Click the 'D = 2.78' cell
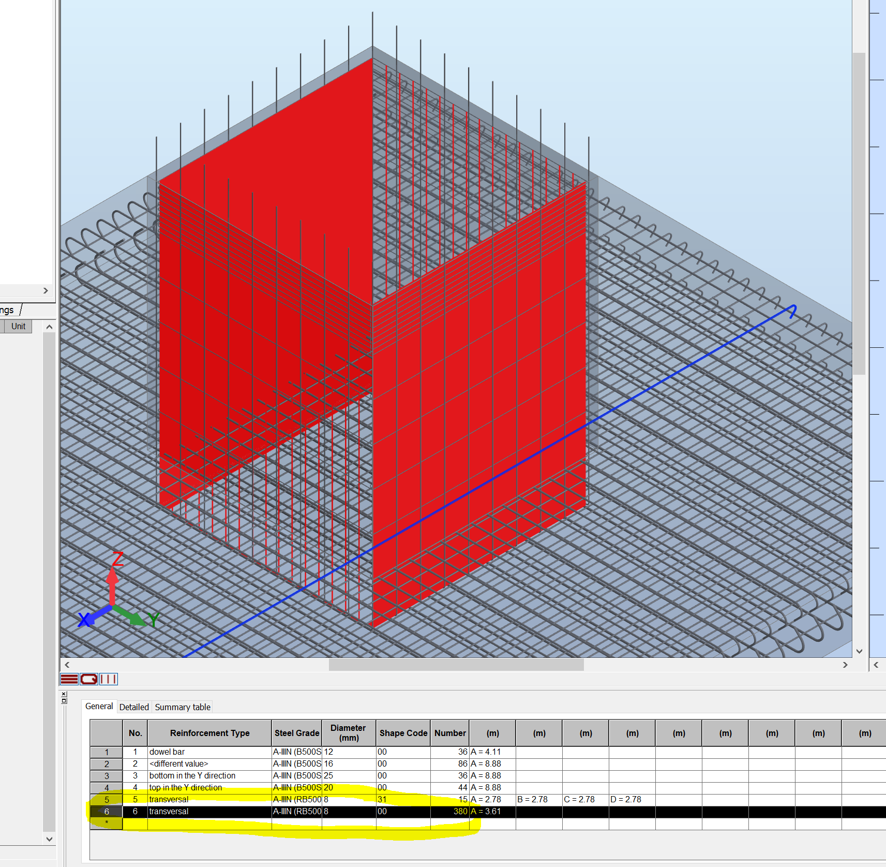 coord(632,800)
